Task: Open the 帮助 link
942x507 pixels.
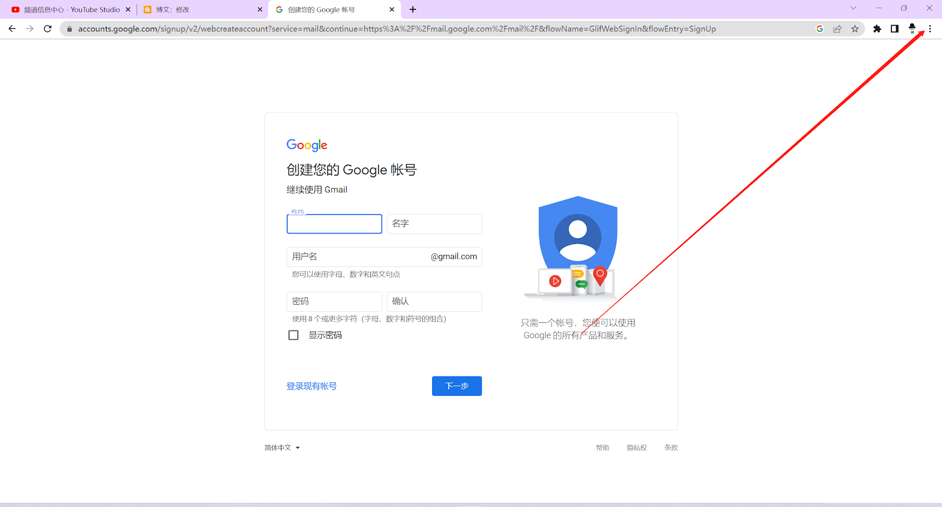Action: coord(602,448)
